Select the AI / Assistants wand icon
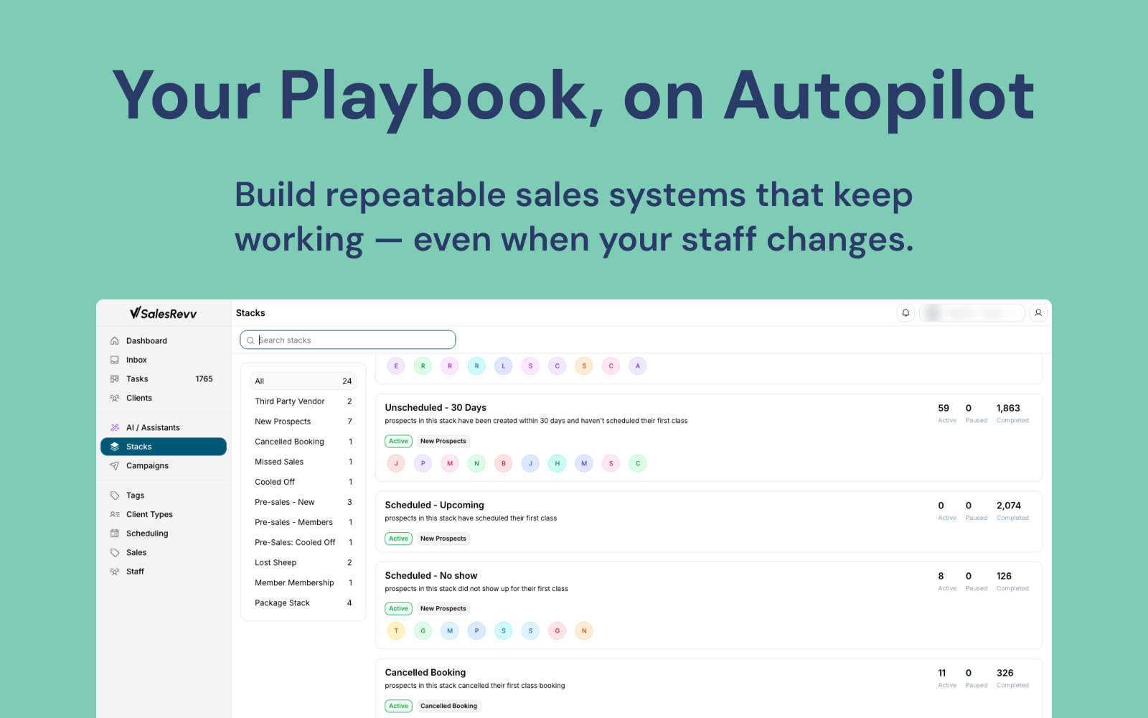The height and width of the screenshot is (718, 1148). click(115, 428)
